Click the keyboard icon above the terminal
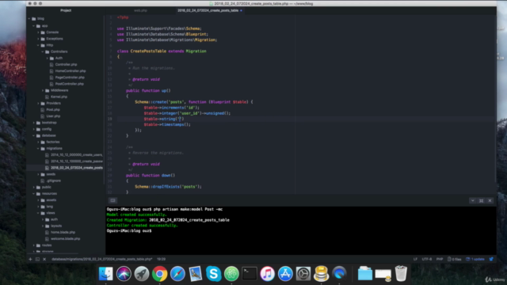 point(112,200)
